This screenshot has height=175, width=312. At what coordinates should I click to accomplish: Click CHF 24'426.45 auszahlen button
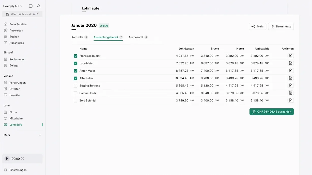click(x=272, y=112)
